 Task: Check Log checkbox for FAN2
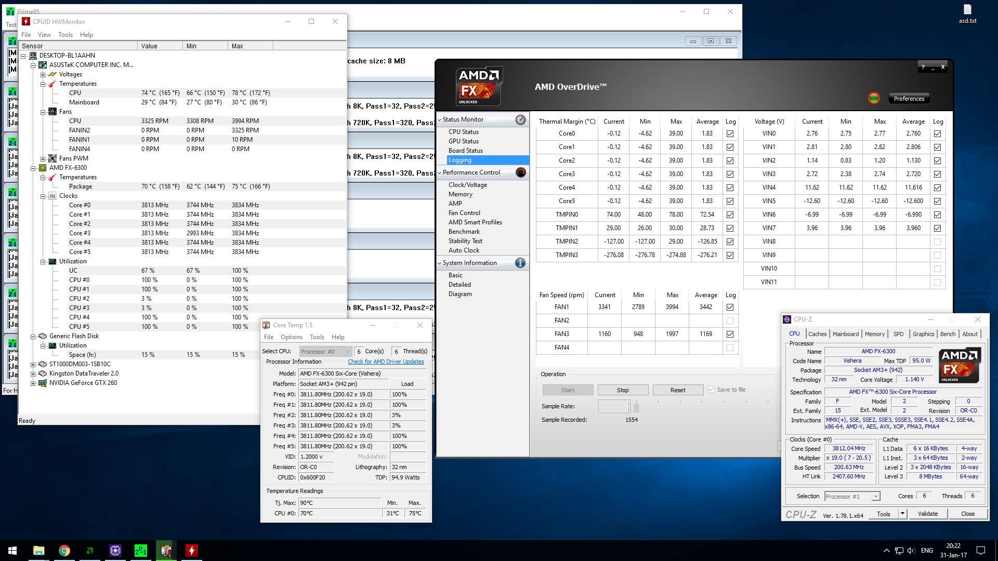(730, 321)
